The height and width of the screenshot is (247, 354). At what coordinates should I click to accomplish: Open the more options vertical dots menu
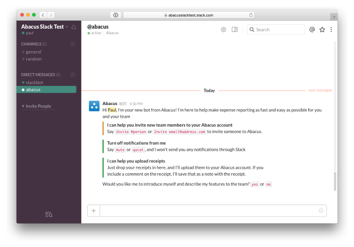[x=331, y=29]
